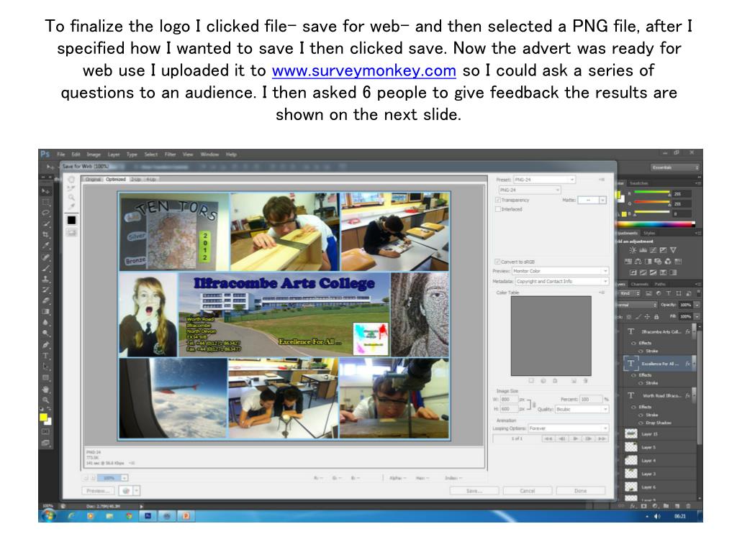Play the animation in Save for Web
Image resolution: width=737 pixels, height=552 pixels.
575,439
